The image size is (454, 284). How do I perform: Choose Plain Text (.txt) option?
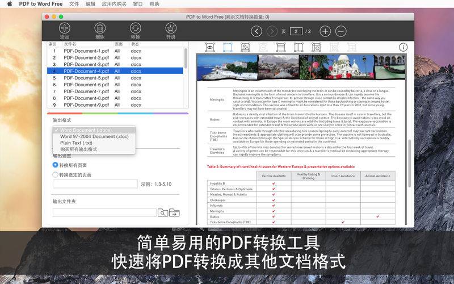tap(94, 143)
